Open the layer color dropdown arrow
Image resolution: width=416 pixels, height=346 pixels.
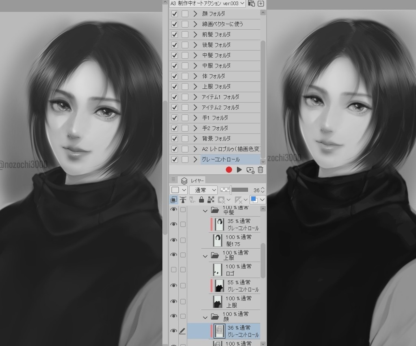click(262, 199)
